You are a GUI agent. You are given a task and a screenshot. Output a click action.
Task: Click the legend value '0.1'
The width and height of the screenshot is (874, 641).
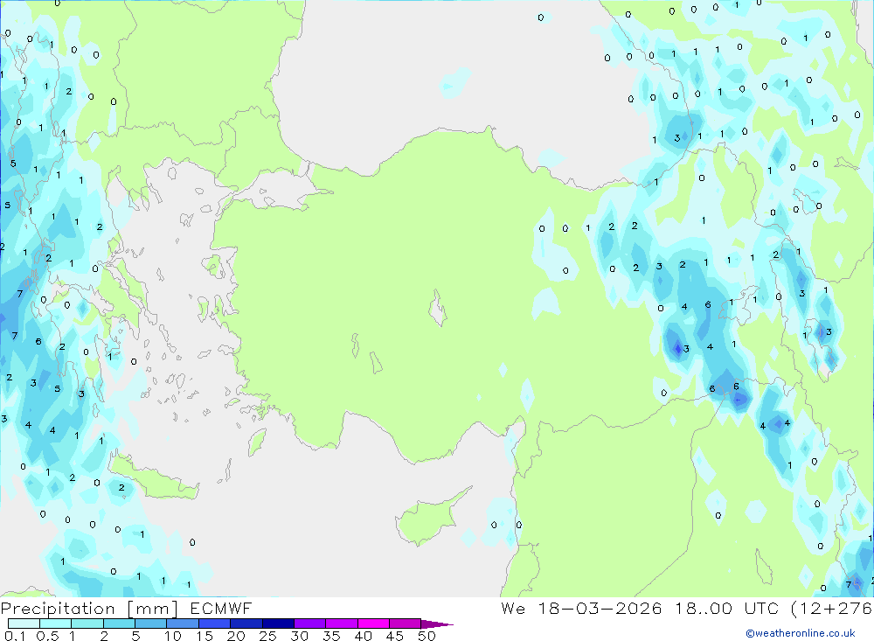click(15, 636)
